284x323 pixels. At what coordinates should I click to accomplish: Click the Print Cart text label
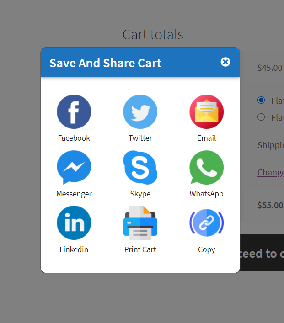(140, 249)
